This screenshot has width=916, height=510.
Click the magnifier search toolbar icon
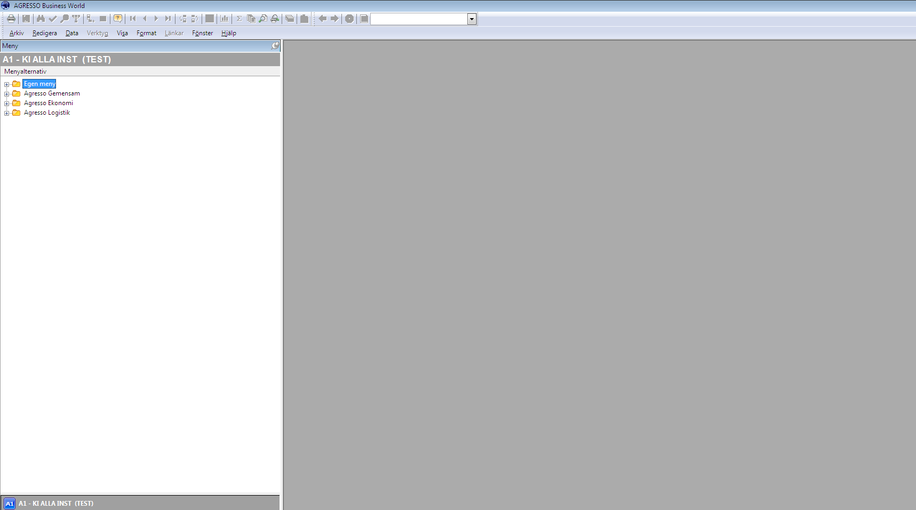coord(65,19)
